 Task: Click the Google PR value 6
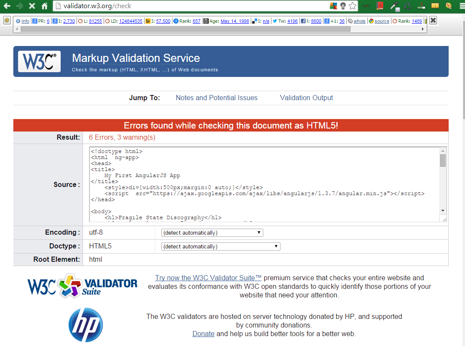pyautogui.click(x=48, y=21)
